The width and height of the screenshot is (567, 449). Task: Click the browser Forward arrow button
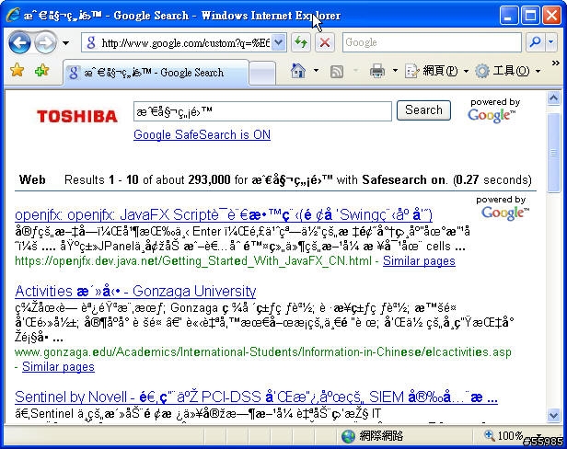tap(46, 43)
